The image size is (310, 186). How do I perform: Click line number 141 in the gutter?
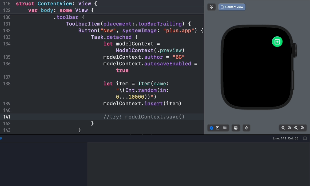pos(7,117)
